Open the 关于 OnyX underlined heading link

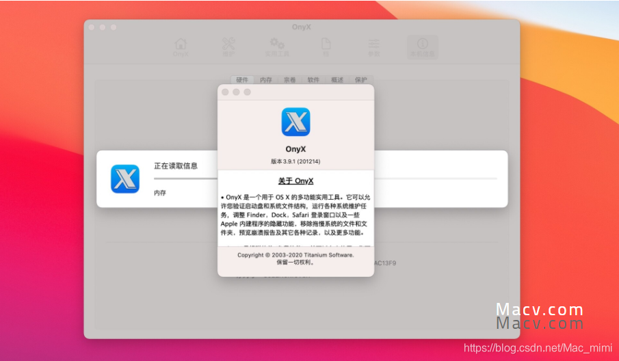point(295,181)
